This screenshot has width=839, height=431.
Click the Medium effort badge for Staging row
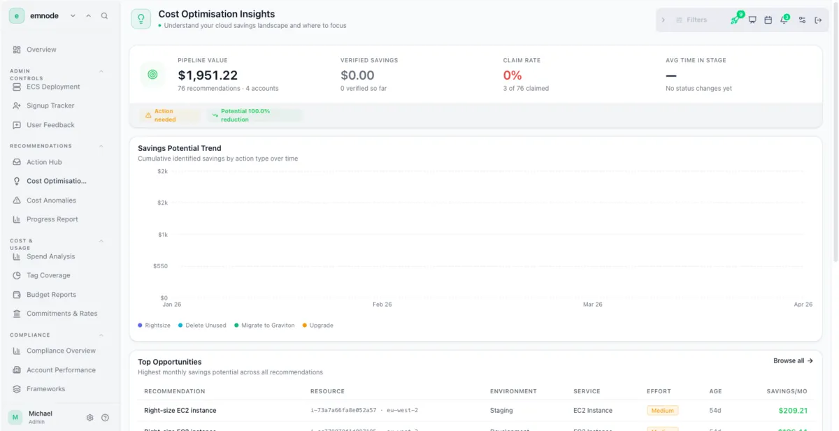(662, 411)
